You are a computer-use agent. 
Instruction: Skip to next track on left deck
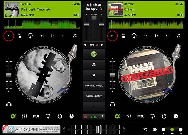pos(64,36)
